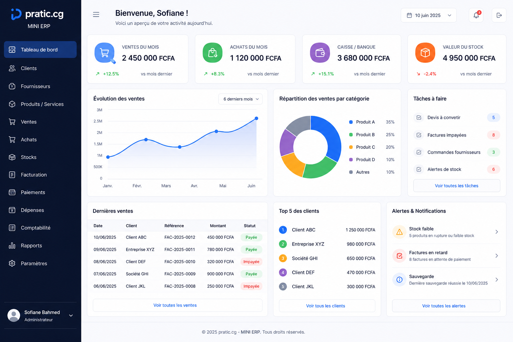Screen dimensions: 513x342
Task: Toggle the hamburger menu icon
Action: point(96,14)
